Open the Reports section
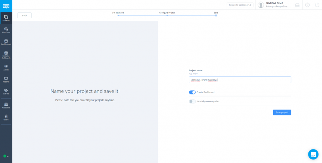This screenshot has height=163, width=322. (6, 79)
